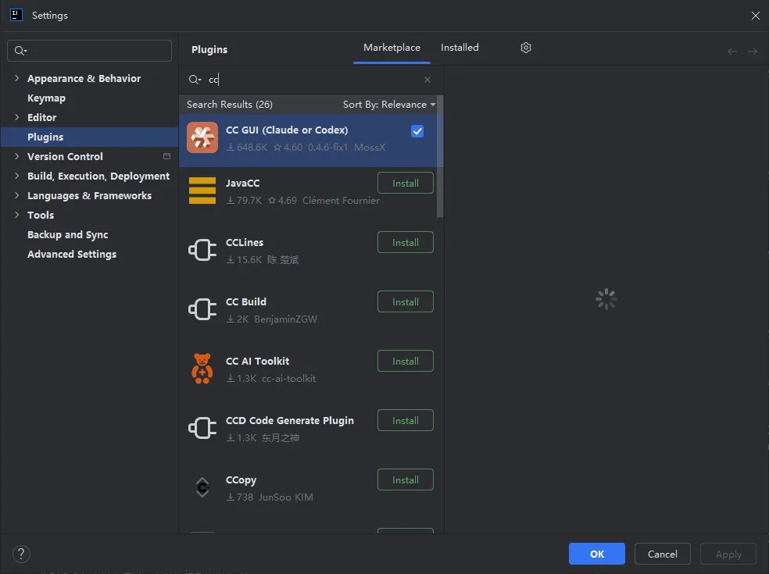Navigate forward with the right arrow

pos(753,52)
